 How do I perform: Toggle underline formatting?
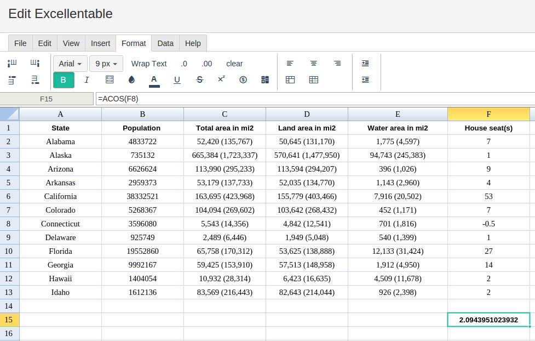(177, 80)
